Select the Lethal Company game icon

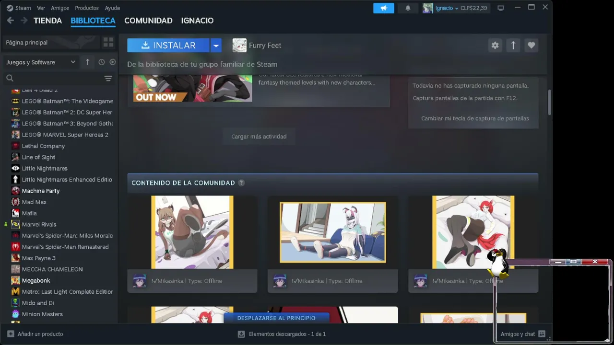point(15,146)
